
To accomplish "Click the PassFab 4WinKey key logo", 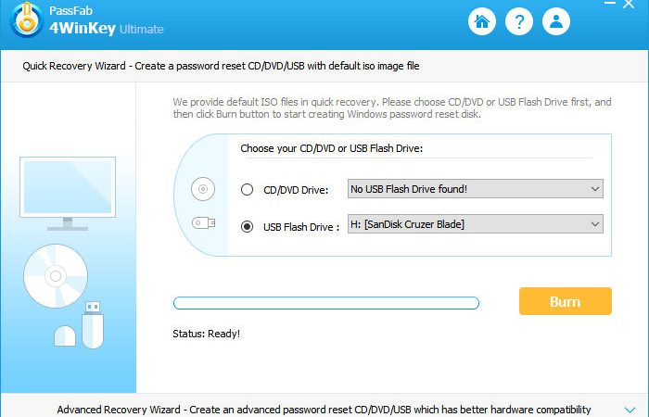I will tap(27, 19).
